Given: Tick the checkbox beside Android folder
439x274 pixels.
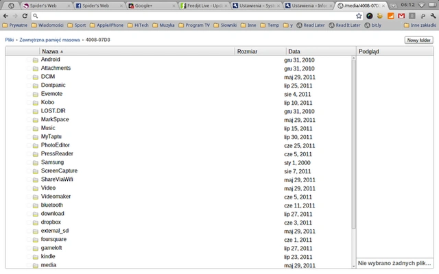Looking at the screenshot, I should [x=29, y=60].
